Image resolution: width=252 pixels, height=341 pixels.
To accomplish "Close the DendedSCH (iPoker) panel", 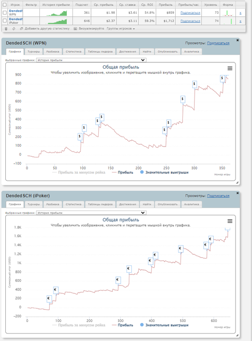I will pyautogui.click(x=237, y=193).
